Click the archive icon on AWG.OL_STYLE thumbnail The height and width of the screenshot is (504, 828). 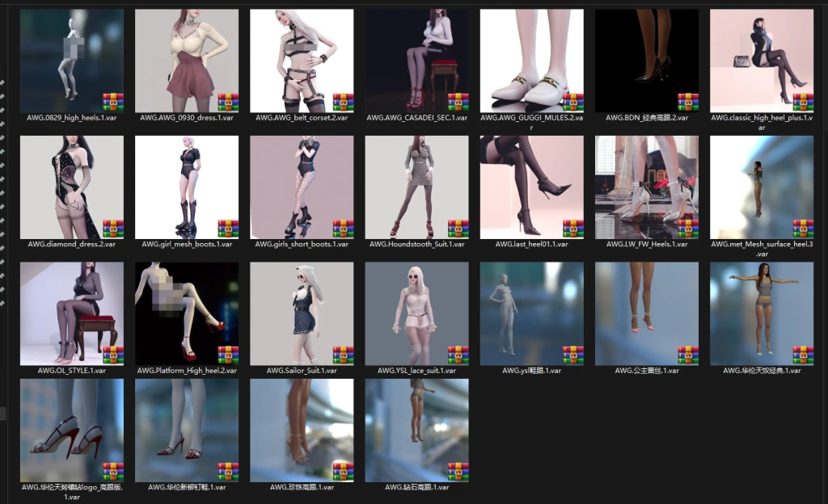tap(113, 355)
